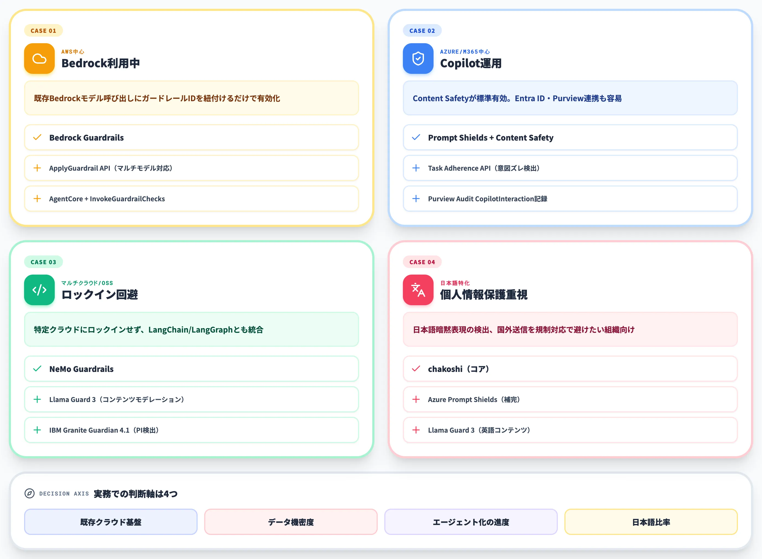Viewport: 762px width, 559px height.
Task: Choose the エージェント化の進度 decision axis chip
Action: coord(471,522)
